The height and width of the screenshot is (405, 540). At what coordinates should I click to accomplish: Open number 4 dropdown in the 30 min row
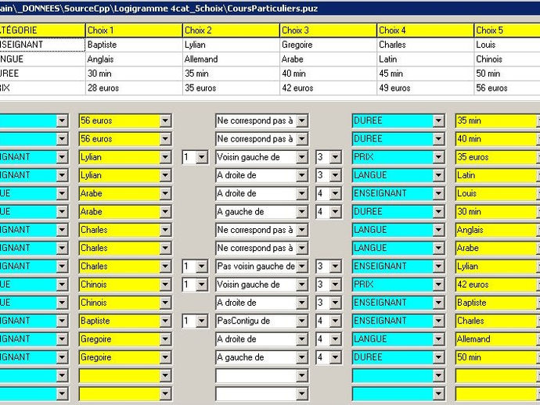point(335,212)
